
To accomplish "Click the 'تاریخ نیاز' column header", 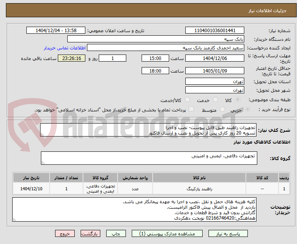I will [x=31, y=178].
